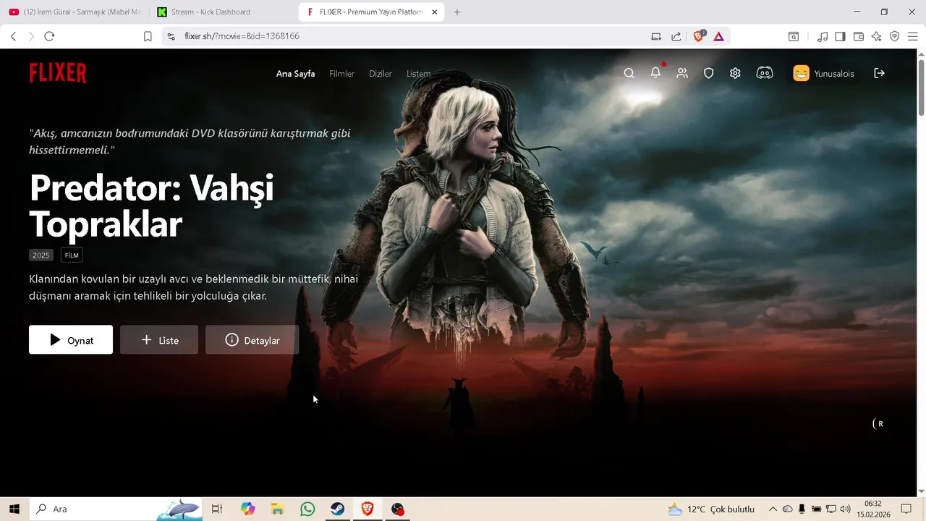Open the FLIXER search icon
Viewport: 926px width, 521px height.
(629, 73)
